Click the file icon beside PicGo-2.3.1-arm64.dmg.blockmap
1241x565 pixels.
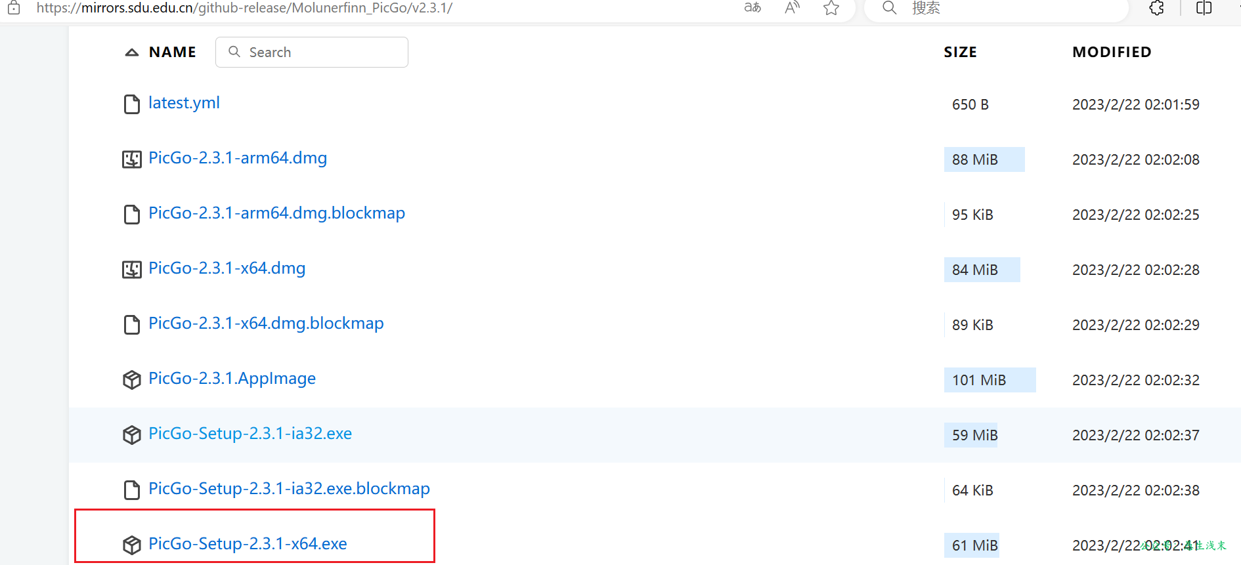[132, 215]
